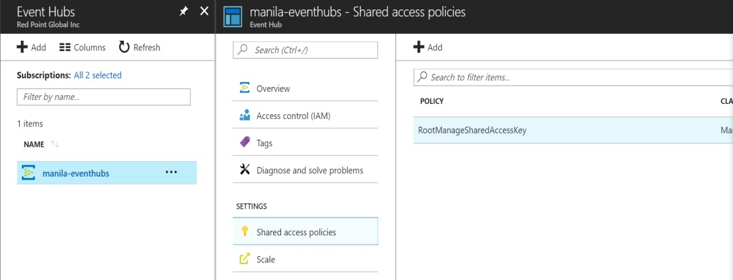Open the Tags section
Viewport: 733px width, 280px height.
(x=264, y=143)
